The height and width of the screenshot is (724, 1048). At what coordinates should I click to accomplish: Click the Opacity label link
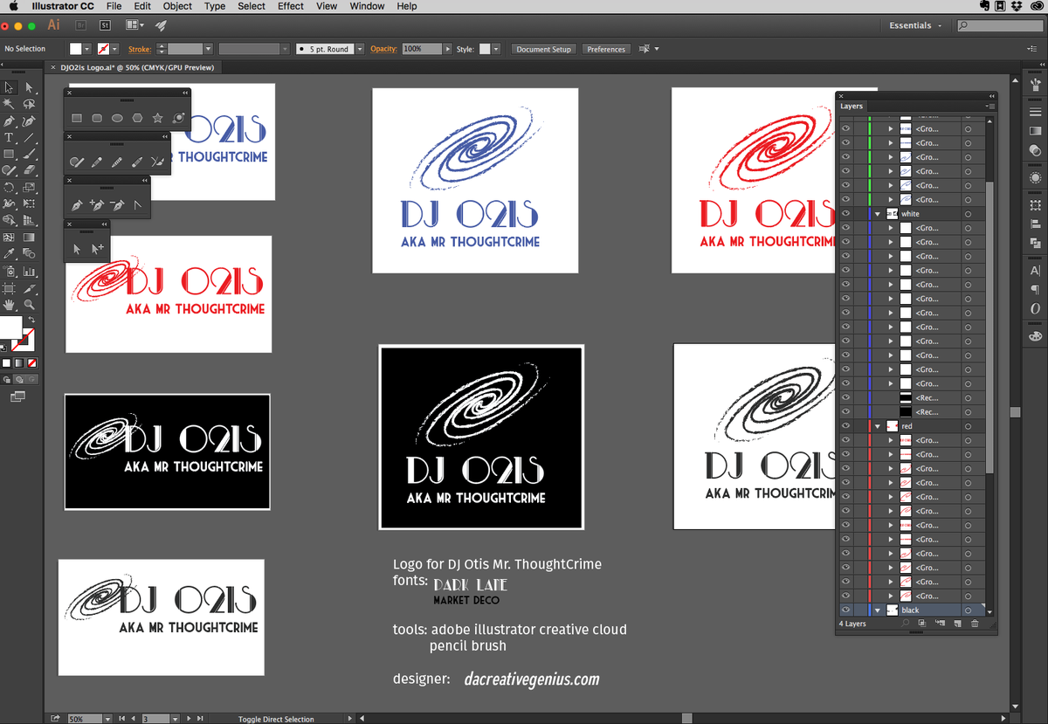click(x=383, y=49)
